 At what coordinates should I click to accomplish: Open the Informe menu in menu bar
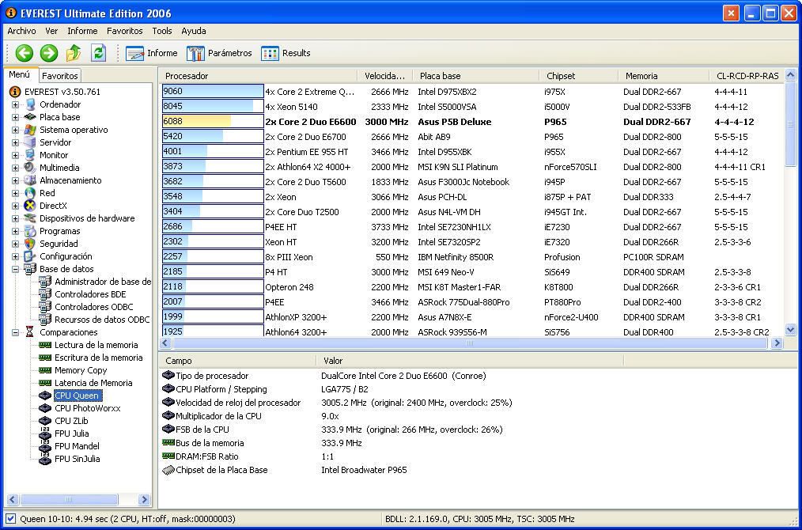(82, 31)
